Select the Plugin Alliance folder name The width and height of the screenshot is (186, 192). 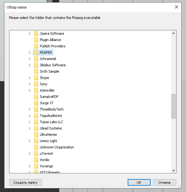[50, 40]
